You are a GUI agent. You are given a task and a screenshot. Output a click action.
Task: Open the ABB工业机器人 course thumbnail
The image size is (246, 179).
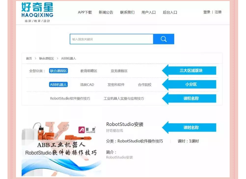61,149
